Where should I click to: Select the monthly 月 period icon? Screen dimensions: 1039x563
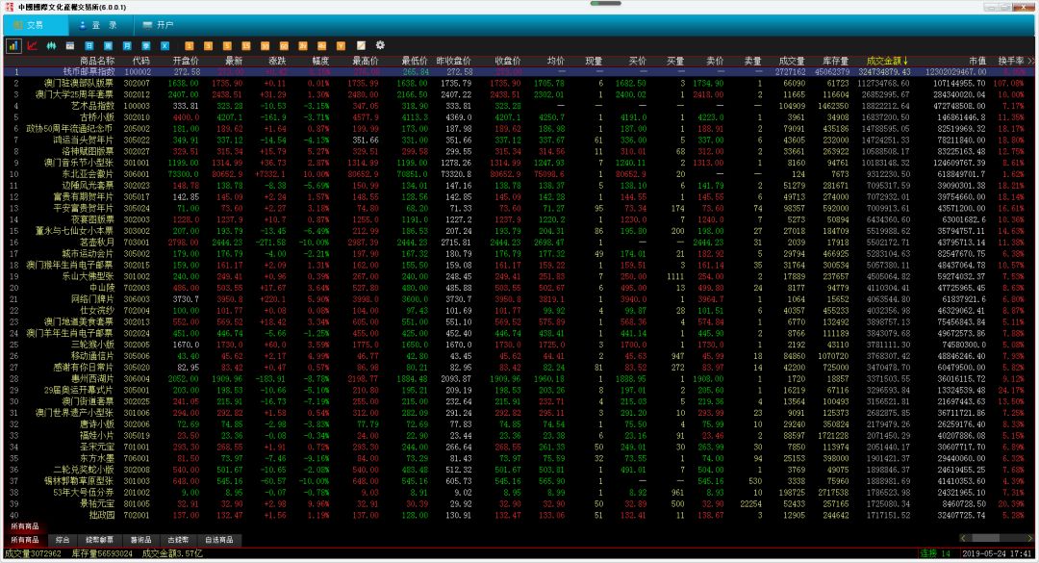click(x=127, y=46)
